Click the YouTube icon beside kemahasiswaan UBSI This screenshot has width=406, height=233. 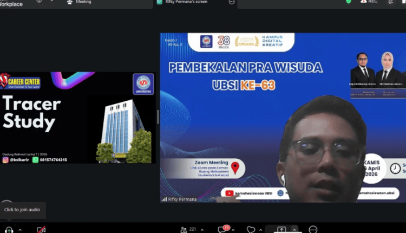coord(229,193)
